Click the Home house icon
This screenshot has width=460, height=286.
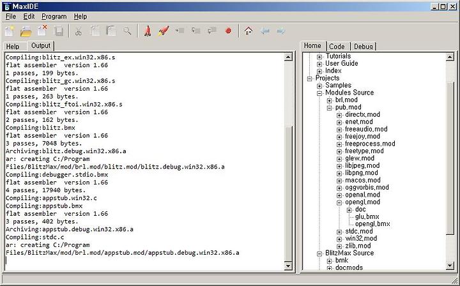(x=249, y=31)
